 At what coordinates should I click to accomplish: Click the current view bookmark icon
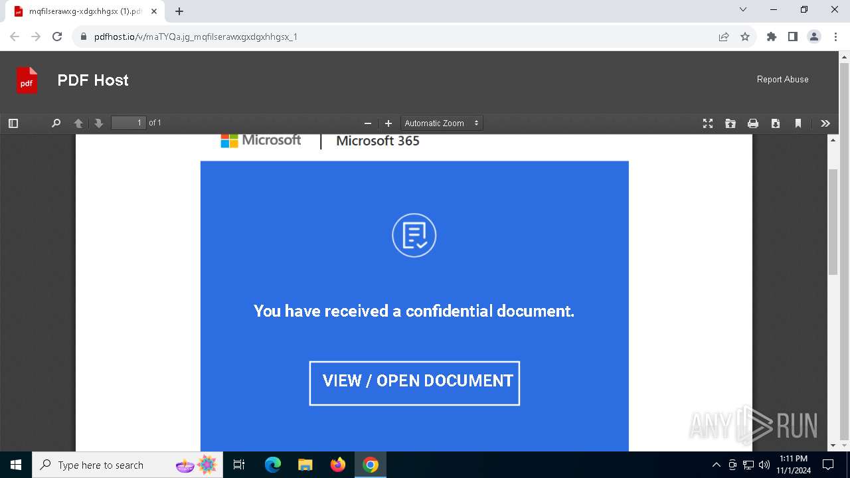798,123
